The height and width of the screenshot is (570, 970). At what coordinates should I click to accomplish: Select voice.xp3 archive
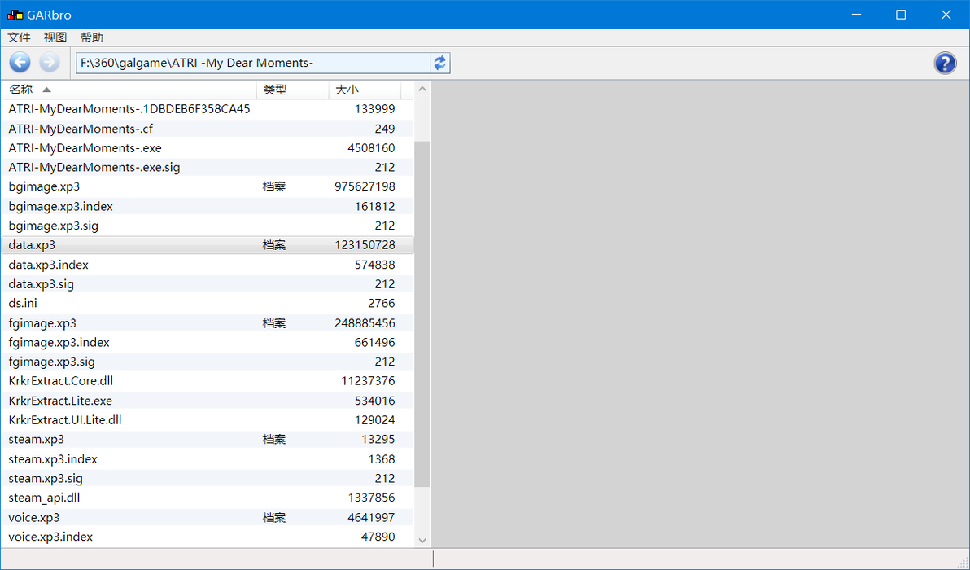(x=208, y=517)
